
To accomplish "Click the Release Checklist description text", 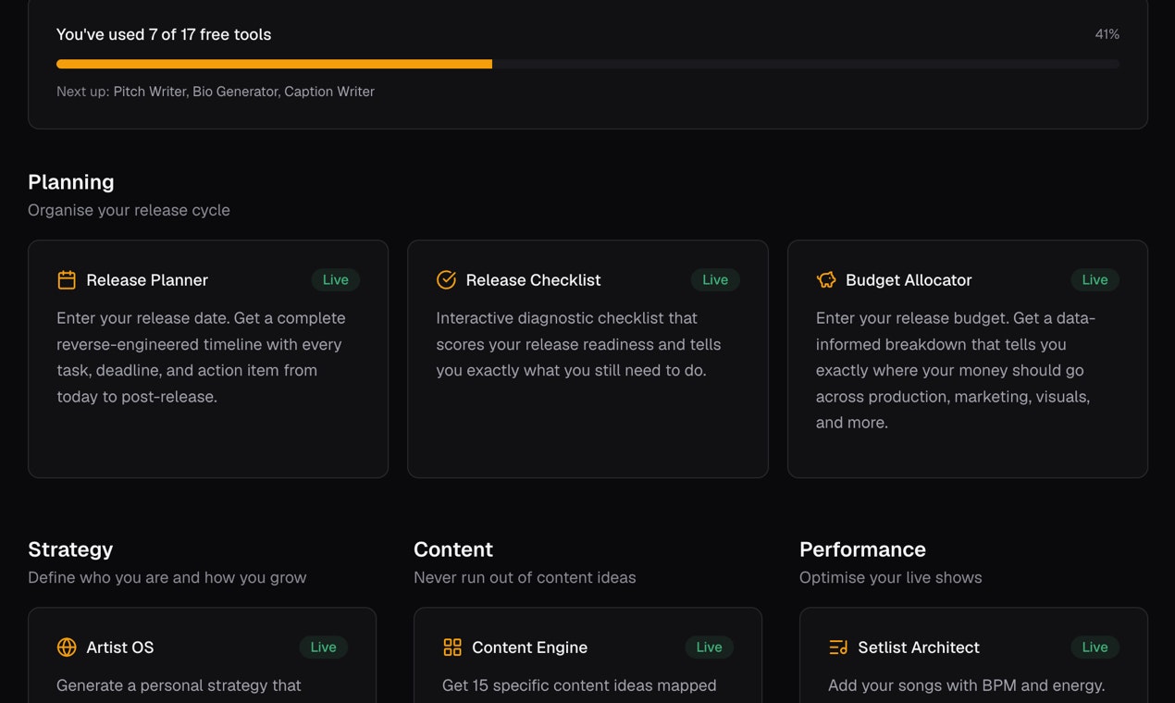I will tap(578, 344).
